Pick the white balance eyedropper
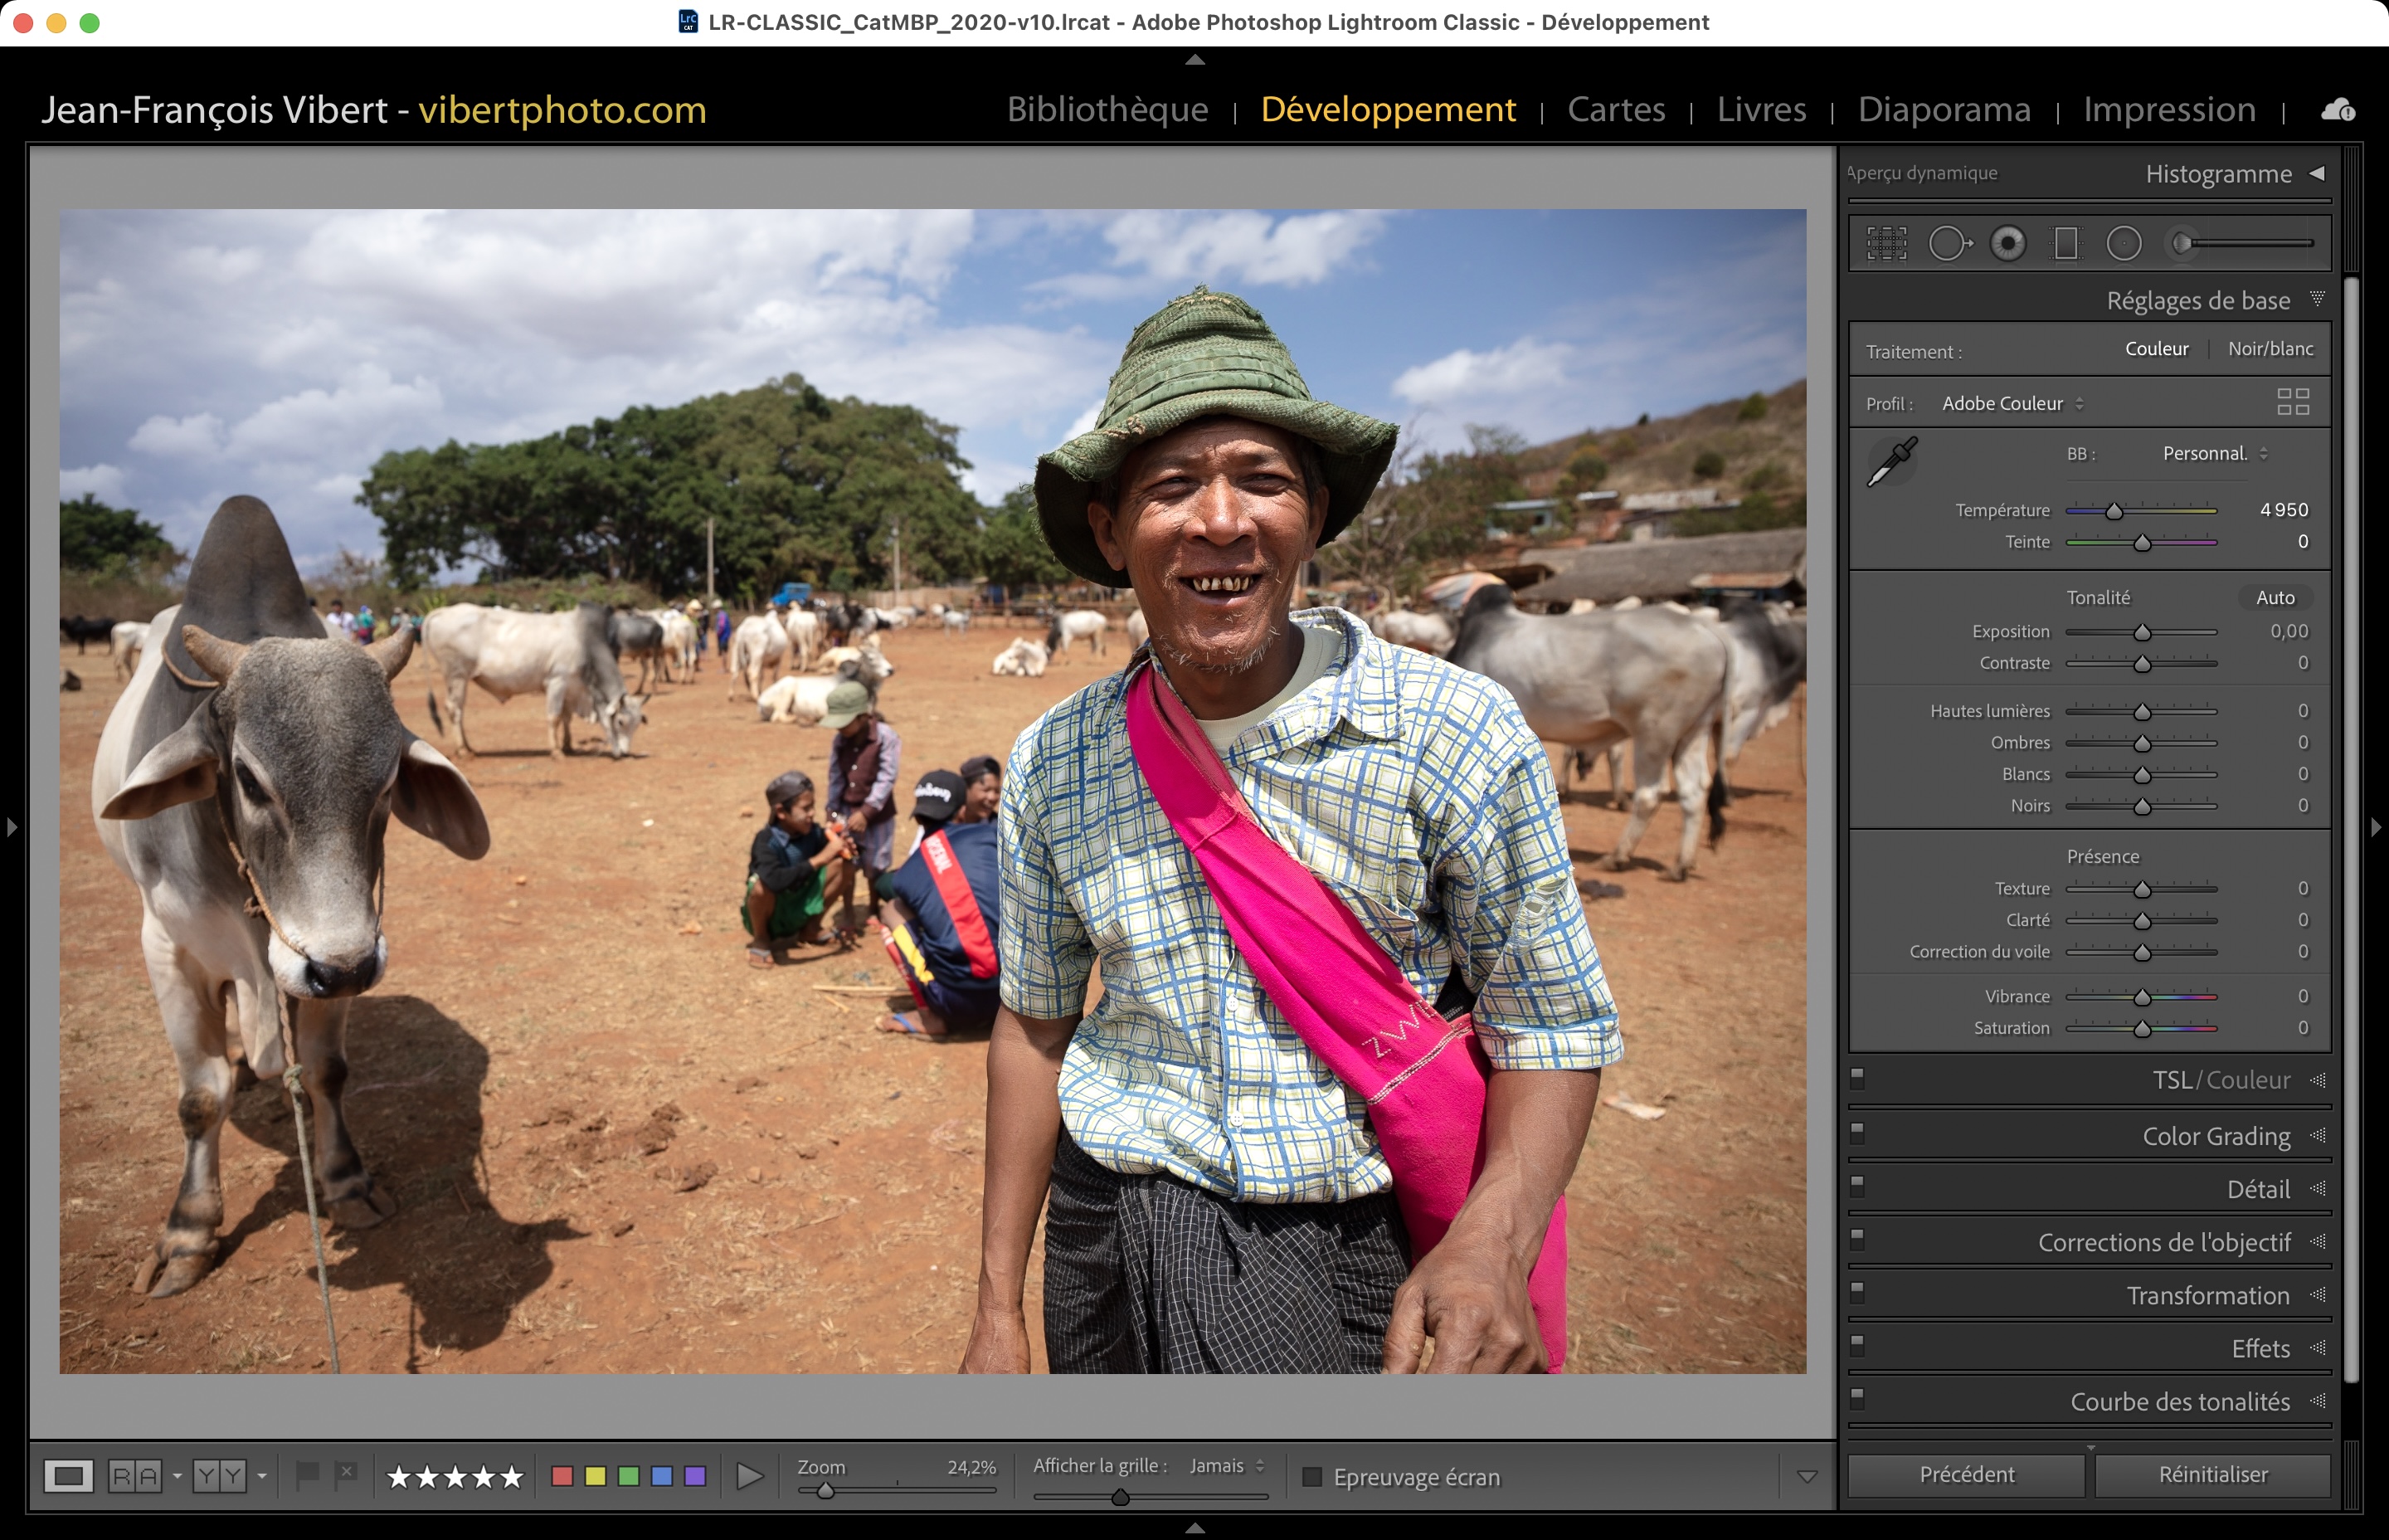This screenshot has height=1540, width=2389. [x=1892, y=461]
